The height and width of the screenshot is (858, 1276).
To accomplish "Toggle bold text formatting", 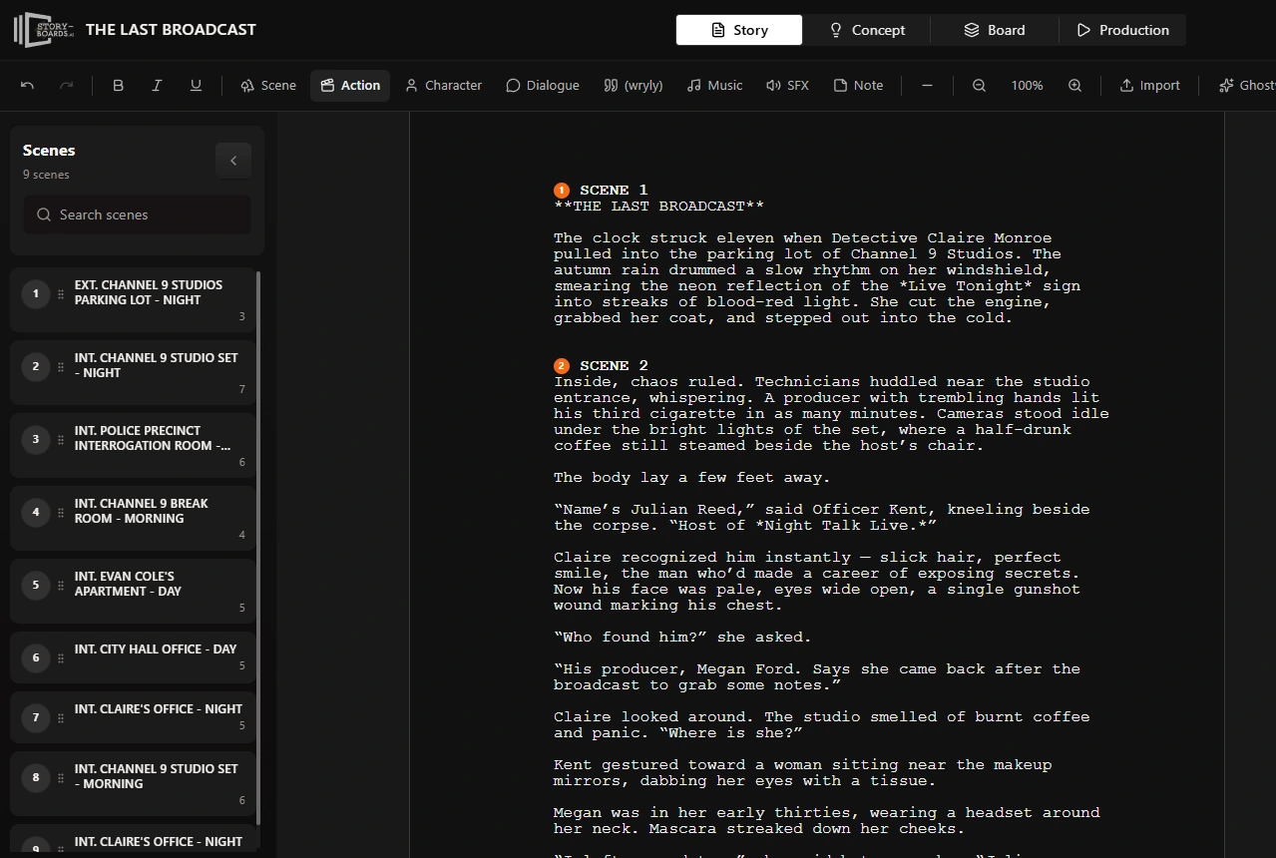I will pos(118,85).
